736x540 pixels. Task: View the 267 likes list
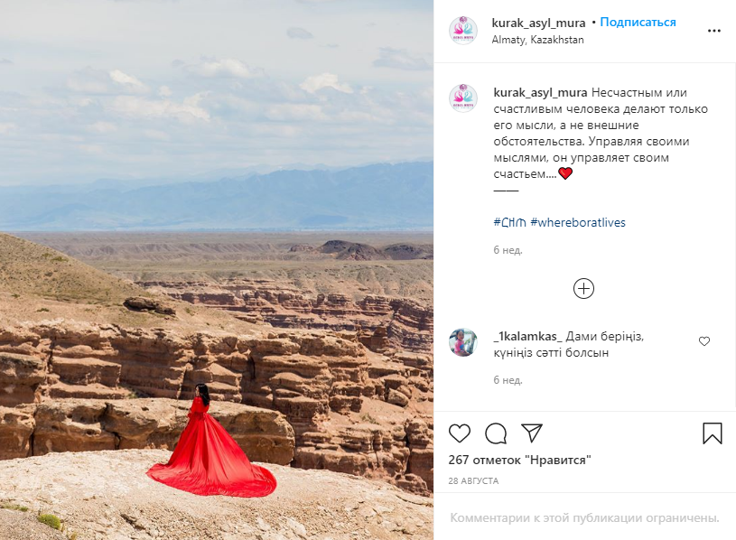tap(519, 460)
